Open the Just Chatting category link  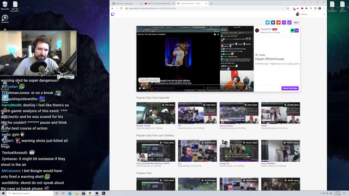point(274,33)
